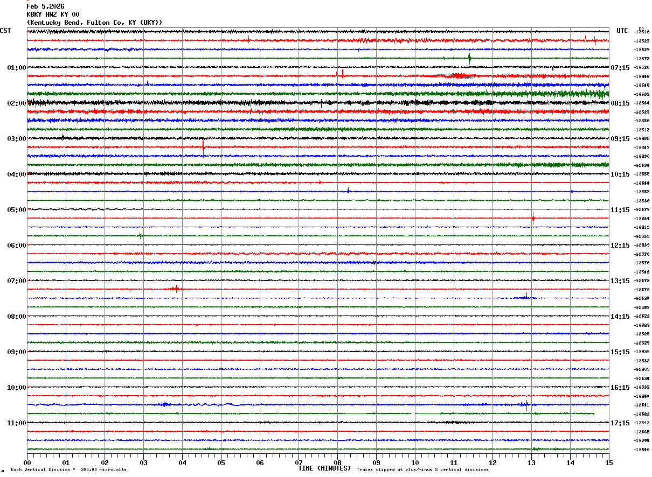The width and height of the screenshot is (652, 477).
Task: Click the '08:15' UTC row label
Action: [x=620, y=103]
